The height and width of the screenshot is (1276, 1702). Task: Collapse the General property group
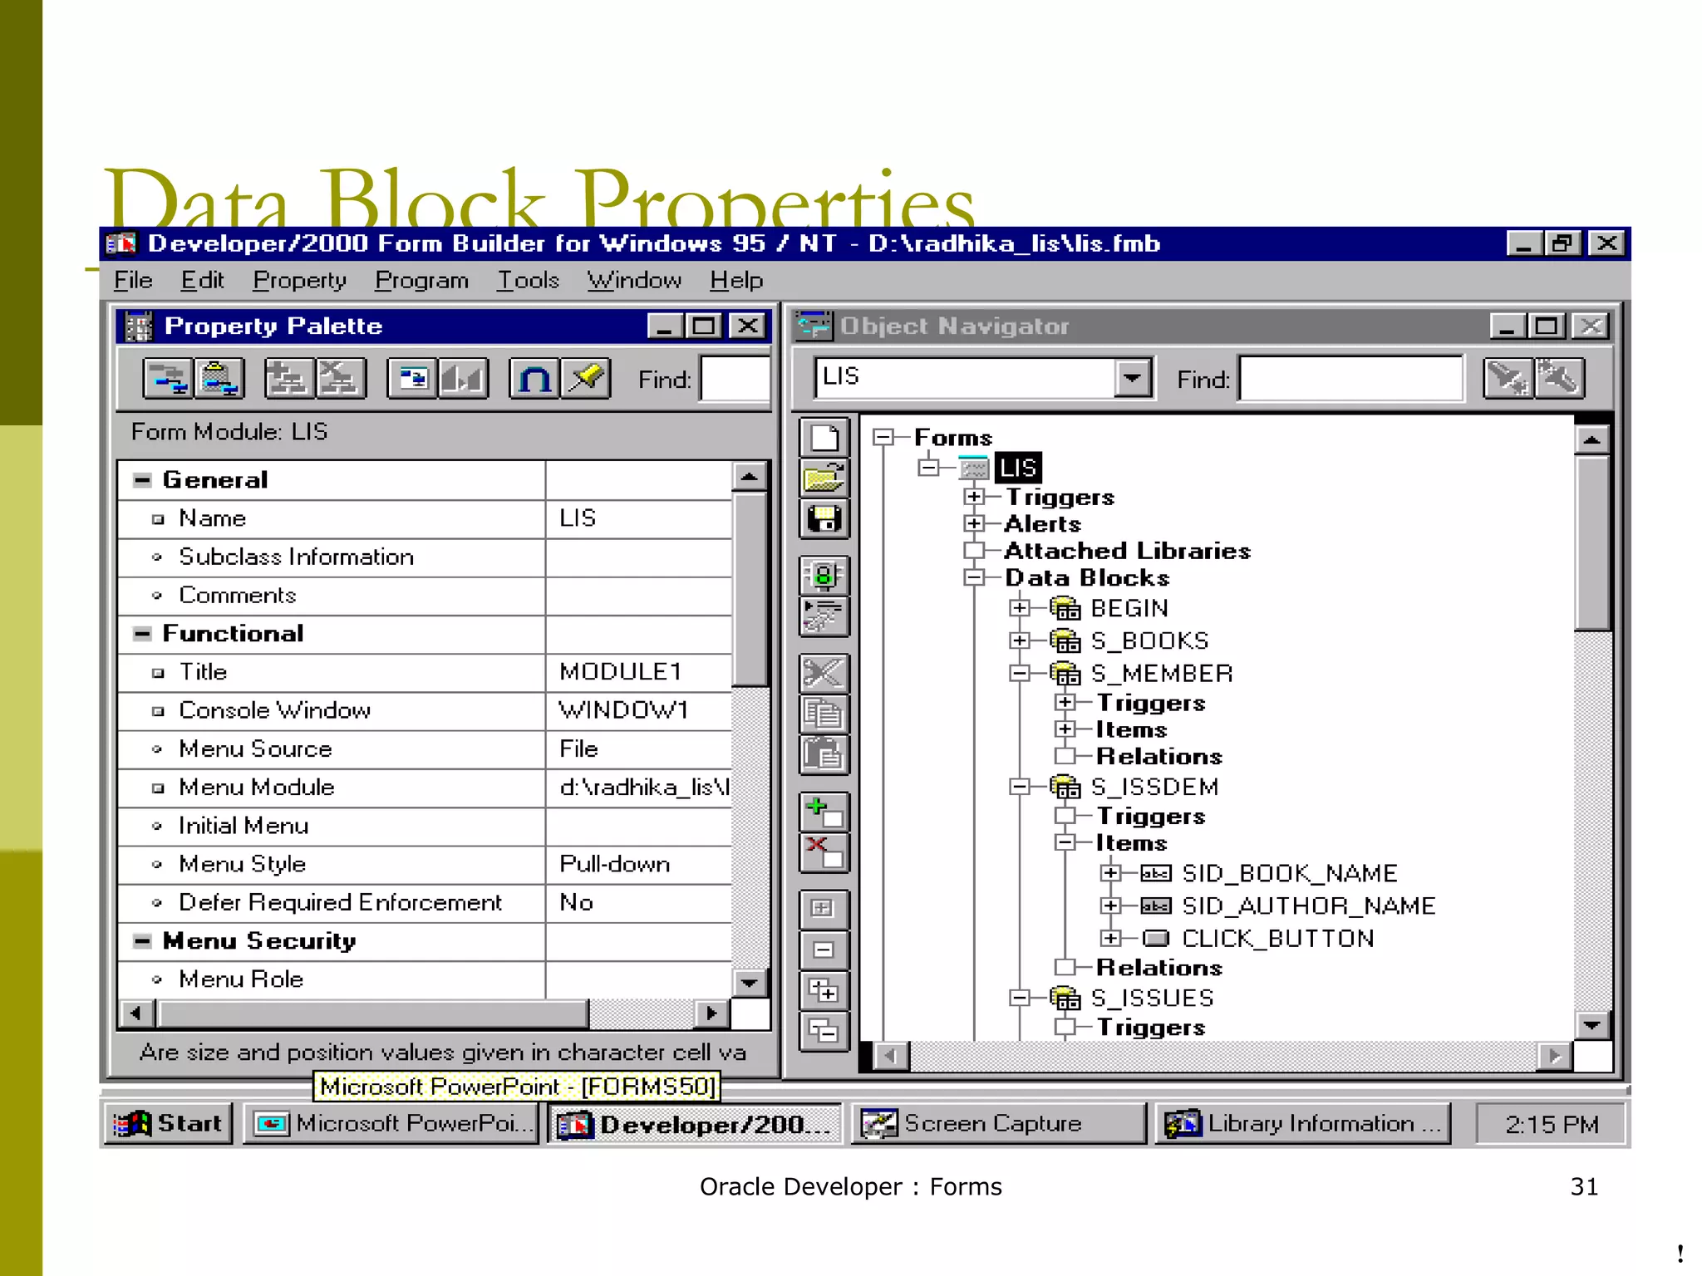click(142, 480)
